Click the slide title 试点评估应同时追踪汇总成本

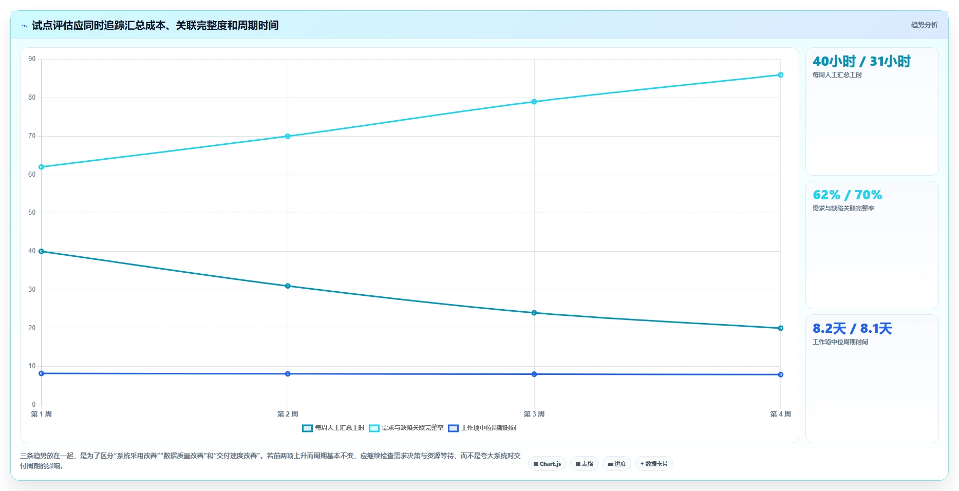pos(155,25)
